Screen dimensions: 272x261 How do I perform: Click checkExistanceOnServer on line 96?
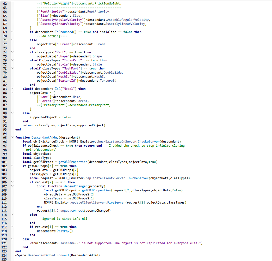(x=116, y=142)
